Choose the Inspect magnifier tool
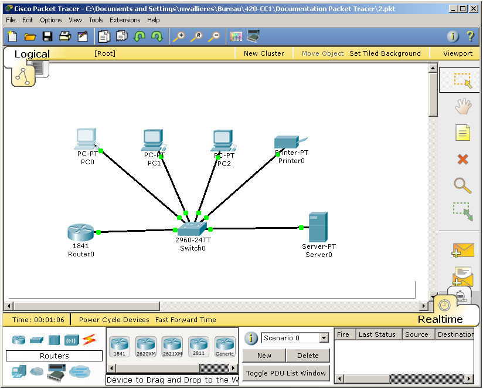Viewport: 483px width, 389px height. (x=462, y=185)
